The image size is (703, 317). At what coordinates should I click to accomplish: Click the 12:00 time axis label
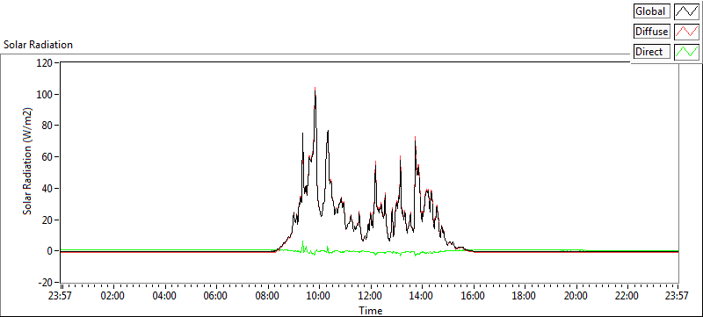(x=370, y=296)
